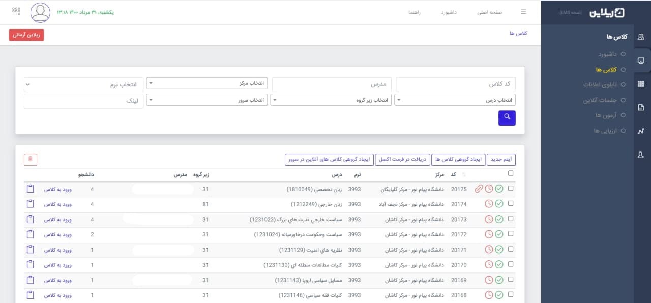Open the انتخاب درس dropdown
Screen dimensions: 651x303
pos(455,100)
